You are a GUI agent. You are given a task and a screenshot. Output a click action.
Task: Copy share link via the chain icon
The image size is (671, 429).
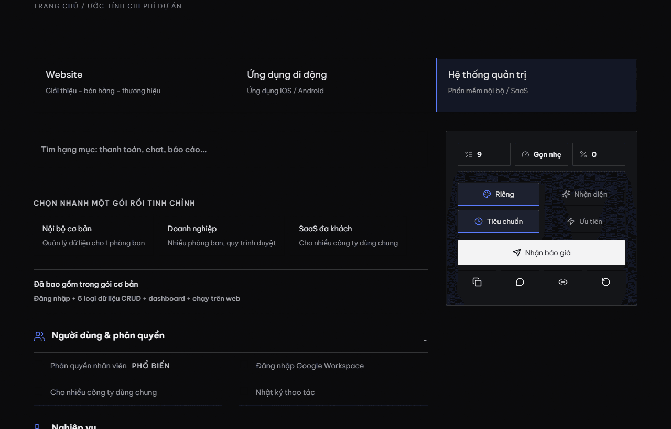click(x=563, y=282)
